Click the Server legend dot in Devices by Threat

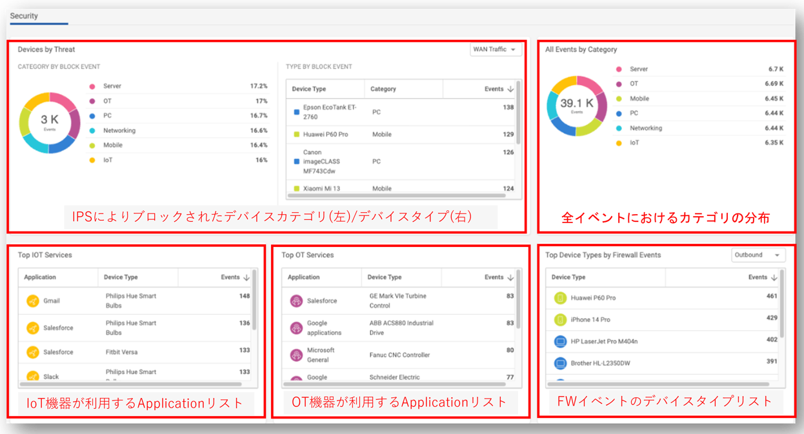tap(92, 86)
